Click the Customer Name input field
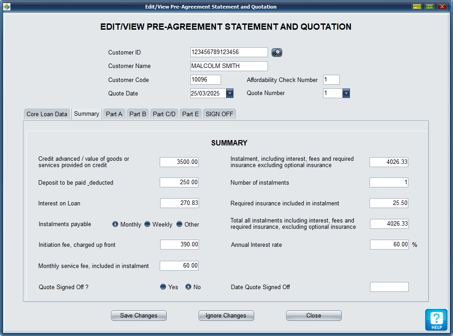This screenshot has width=453, height=336. (229, 66)
